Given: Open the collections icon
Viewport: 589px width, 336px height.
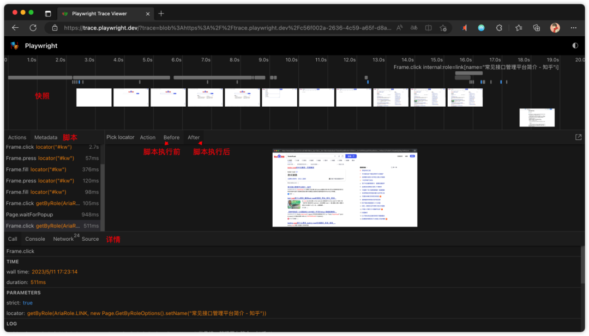Looking at the screenshot, I should pos(537,28).
